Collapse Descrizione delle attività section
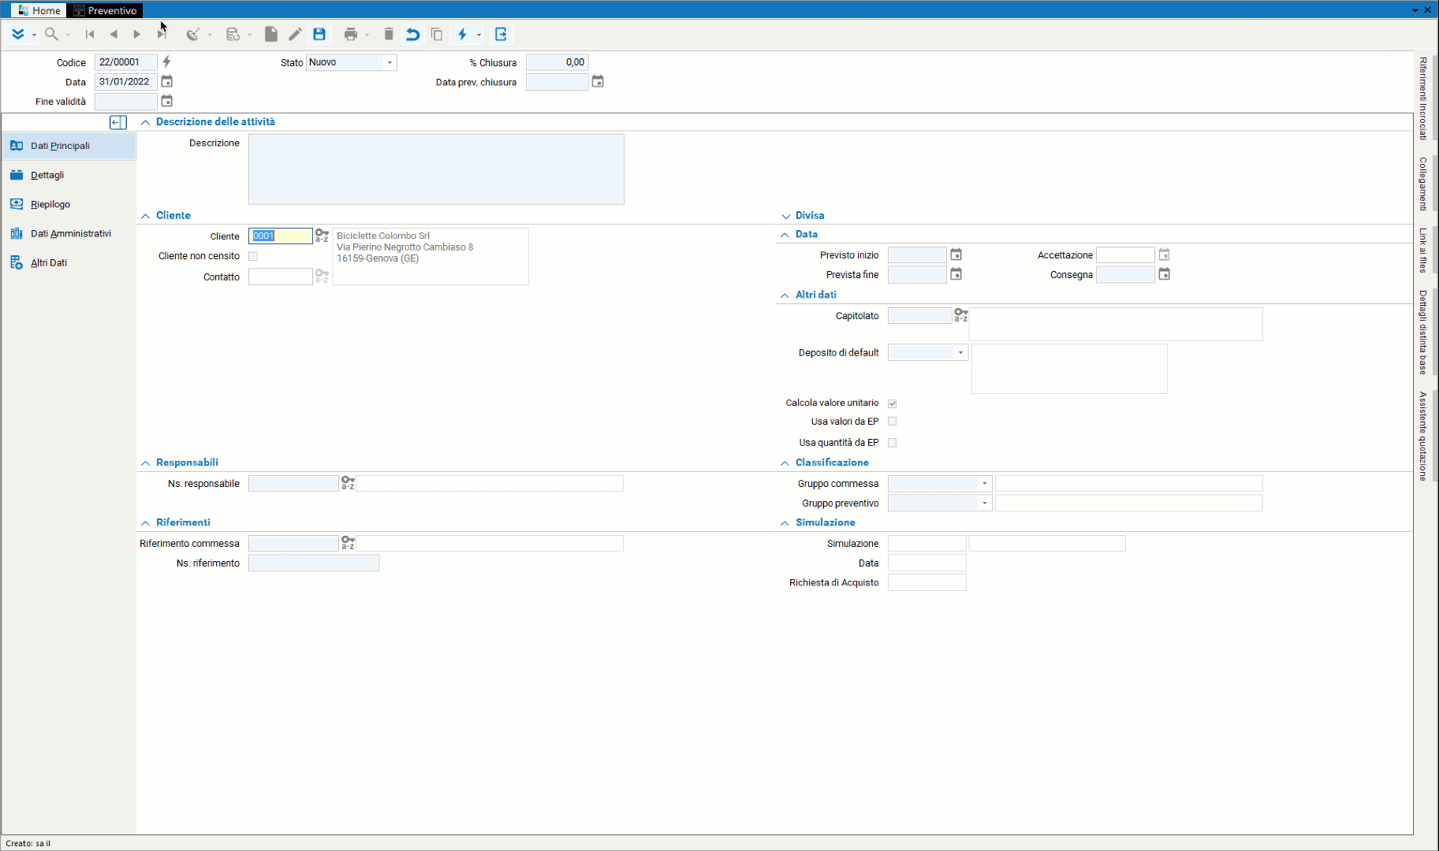 tap(145, 122)
